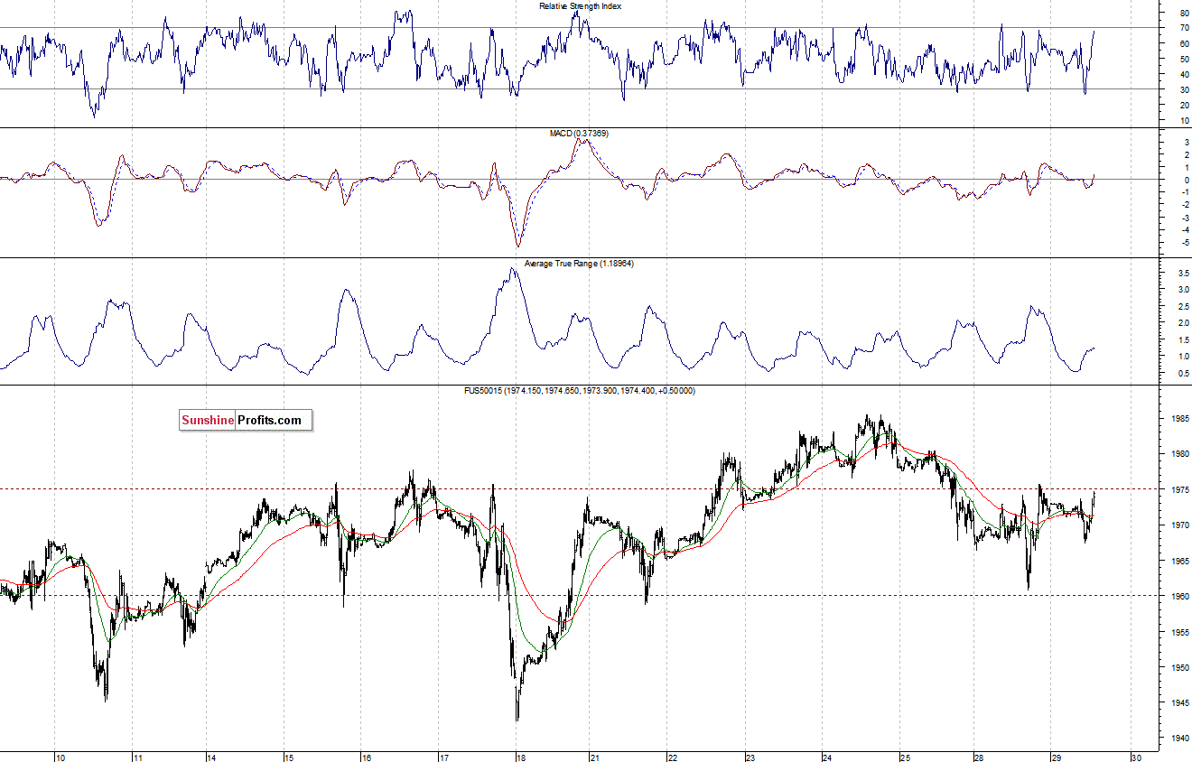The image size is (1192, 762).
Task: Click the MACD (0.37369) panel title
Action: click(579, 134)
